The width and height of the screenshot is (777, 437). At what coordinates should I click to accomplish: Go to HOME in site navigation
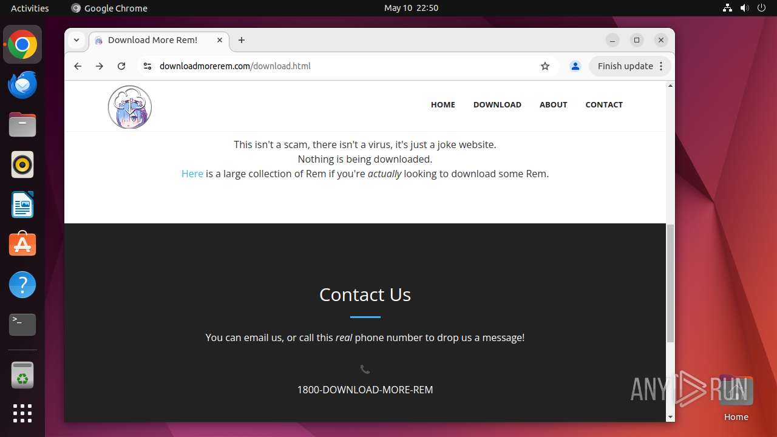[443, 104]
